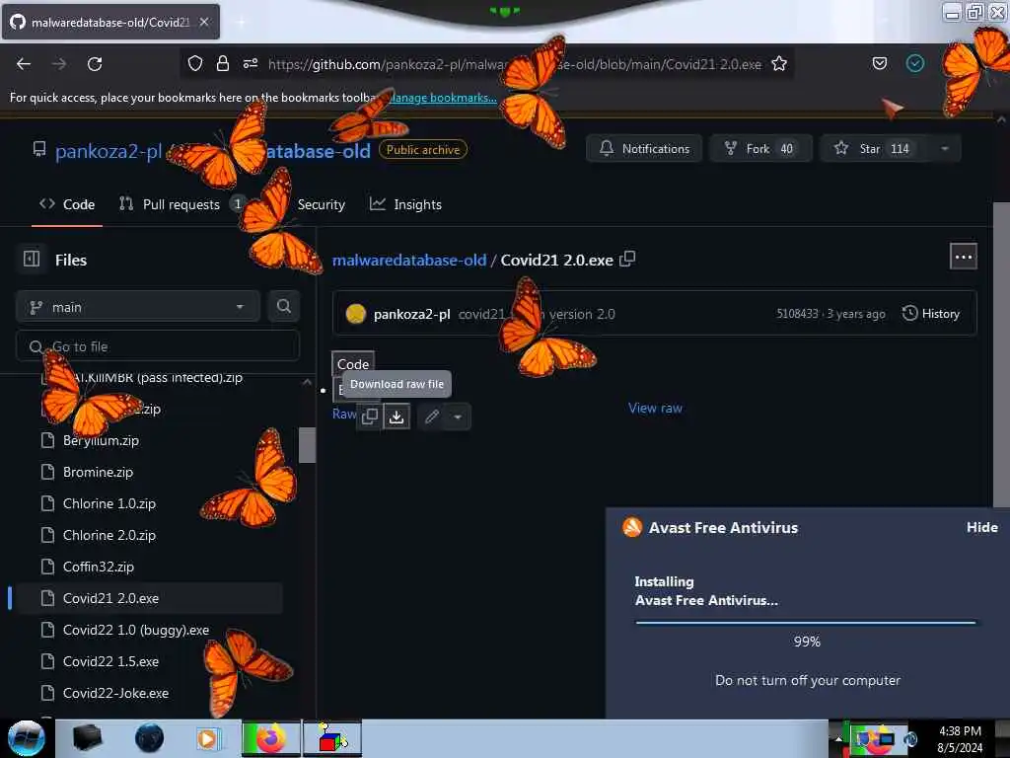Image resolution: width=1010 pixels, height=758 pixels.
Task: Open the Windows Start orb
Action: point(27,738)
